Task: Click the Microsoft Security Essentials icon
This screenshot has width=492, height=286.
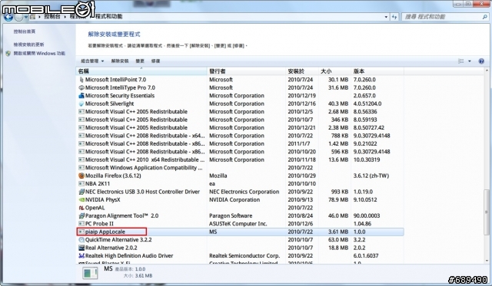Action: pyautogui.click(x=81, y=96)
